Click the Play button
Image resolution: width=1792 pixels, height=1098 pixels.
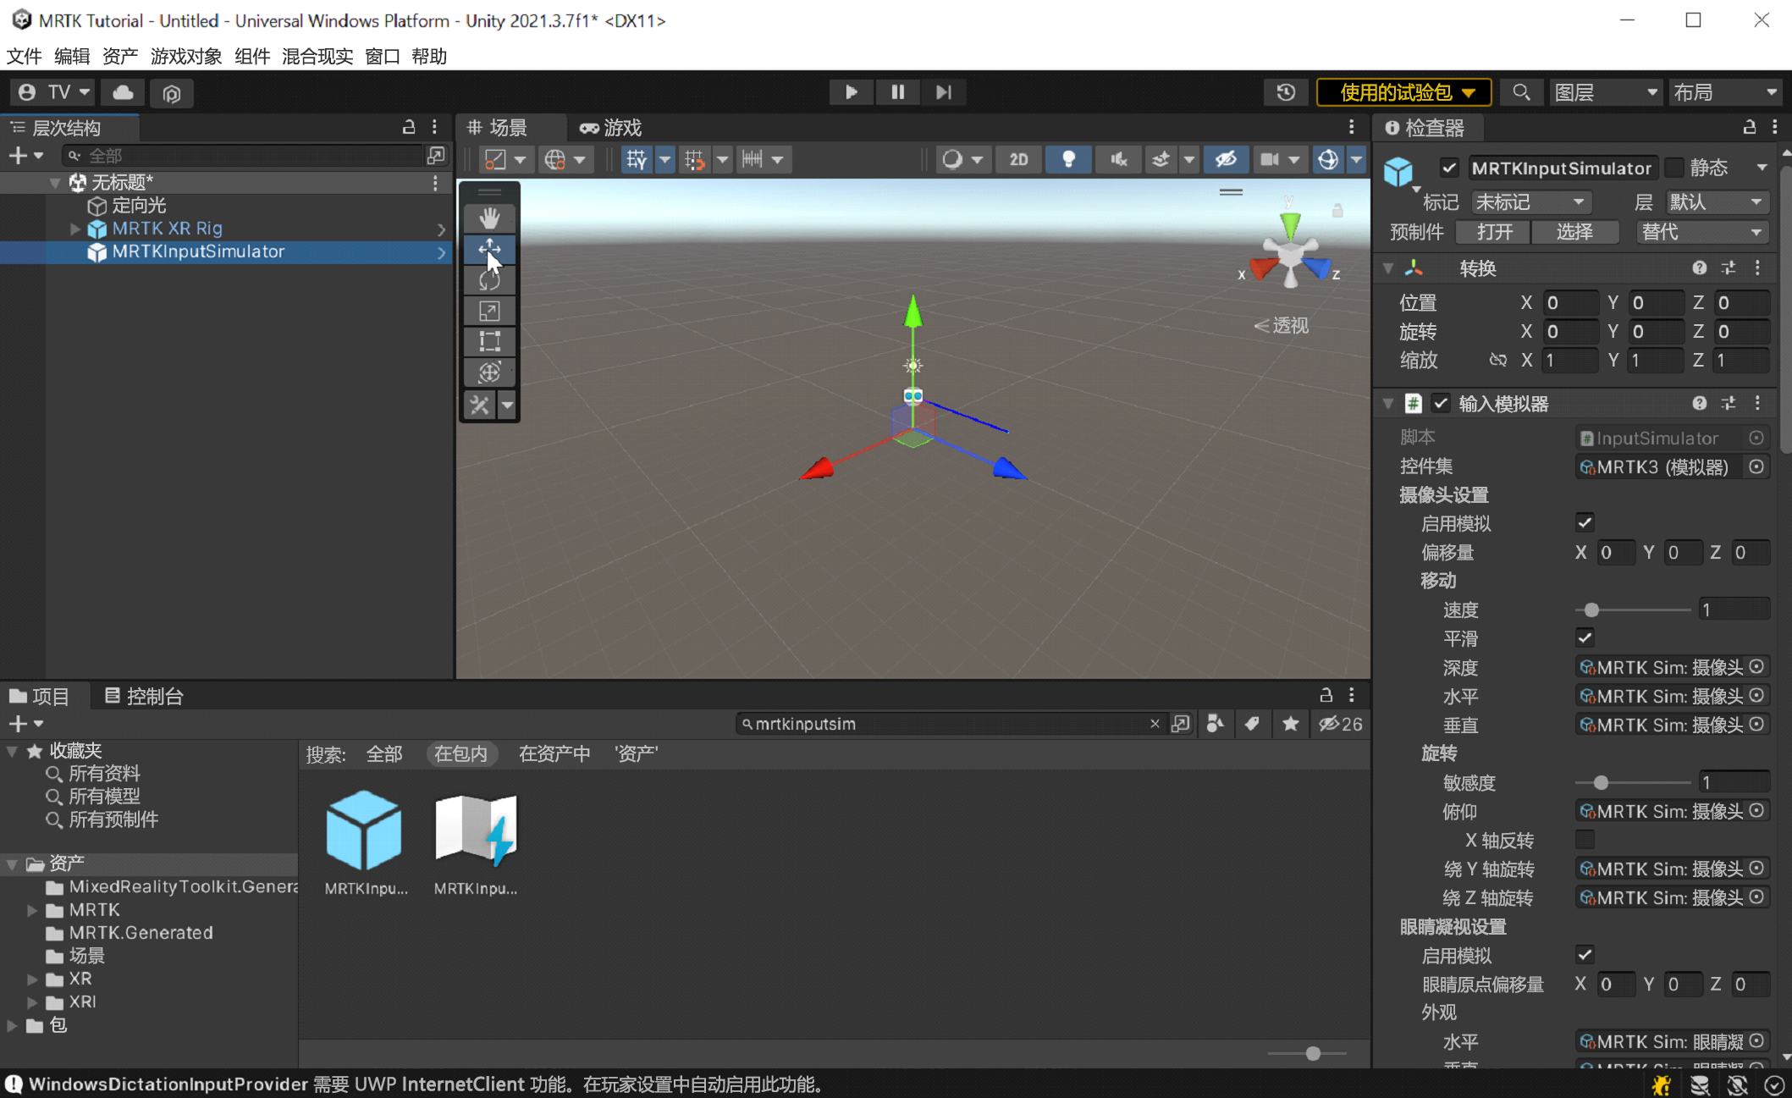point(852,91)
